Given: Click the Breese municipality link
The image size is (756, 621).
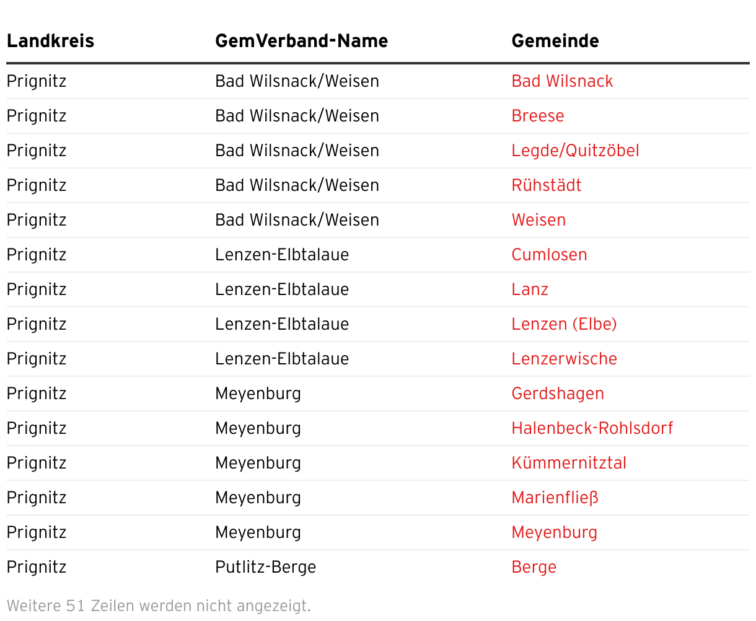Looking at the screenshot, I should (538, 116).
